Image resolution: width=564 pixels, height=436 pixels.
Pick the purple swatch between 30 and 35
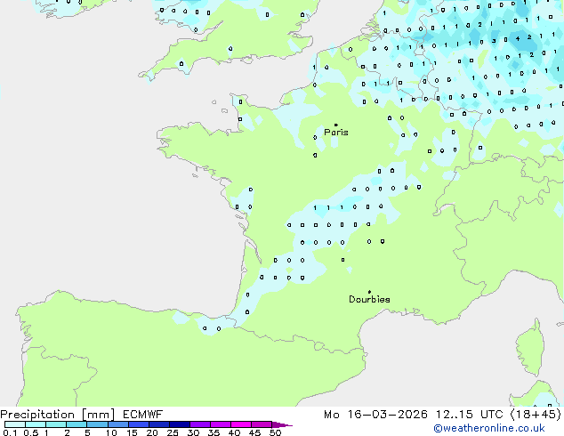[x=200, y=424]
